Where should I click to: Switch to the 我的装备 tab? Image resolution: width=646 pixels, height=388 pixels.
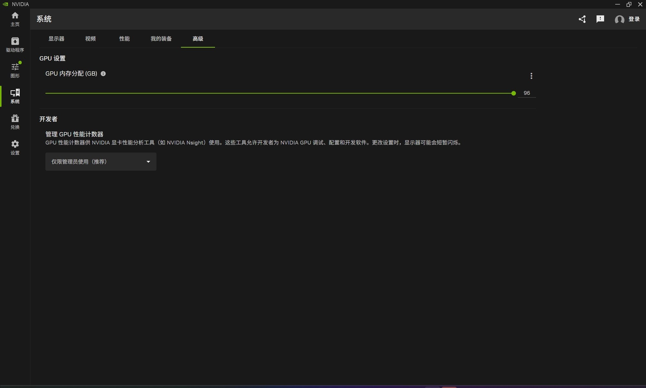tap(161, 39)
